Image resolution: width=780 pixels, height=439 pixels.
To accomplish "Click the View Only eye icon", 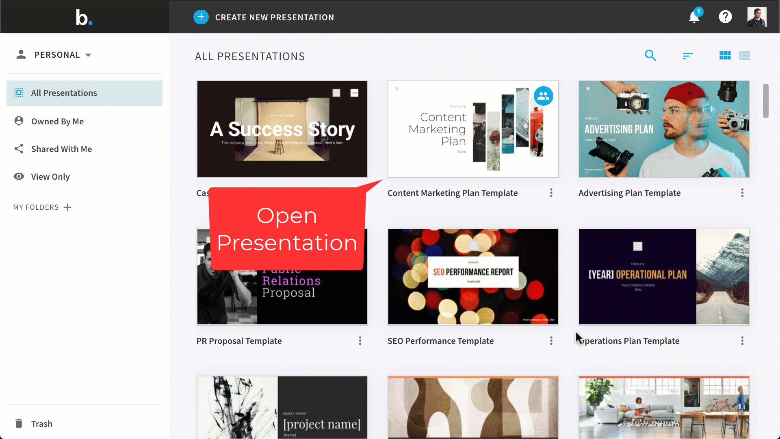I will click(x=19, y=176).
